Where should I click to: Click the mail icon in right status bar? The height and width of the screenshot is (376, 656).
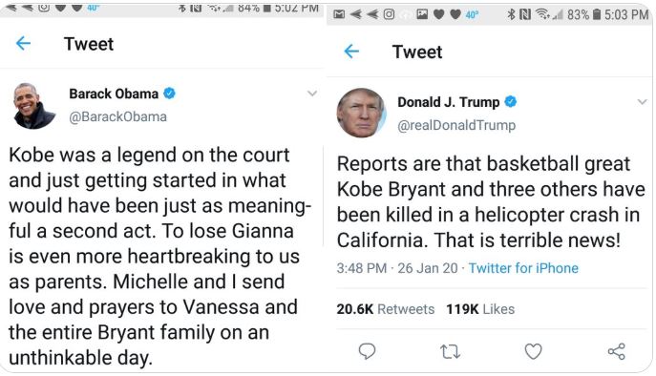pyautogui.click(x=339, y=14)
